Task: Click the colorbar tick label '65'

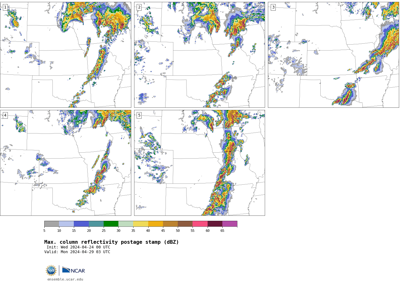Action: click(222, 231)
